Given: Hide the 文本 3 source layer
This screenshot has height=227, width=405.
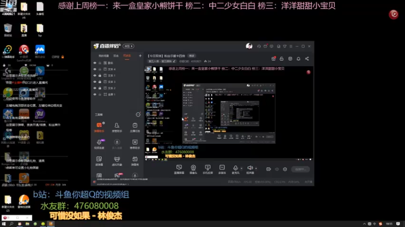Looking at the screenshot, I should coord(95,82).
